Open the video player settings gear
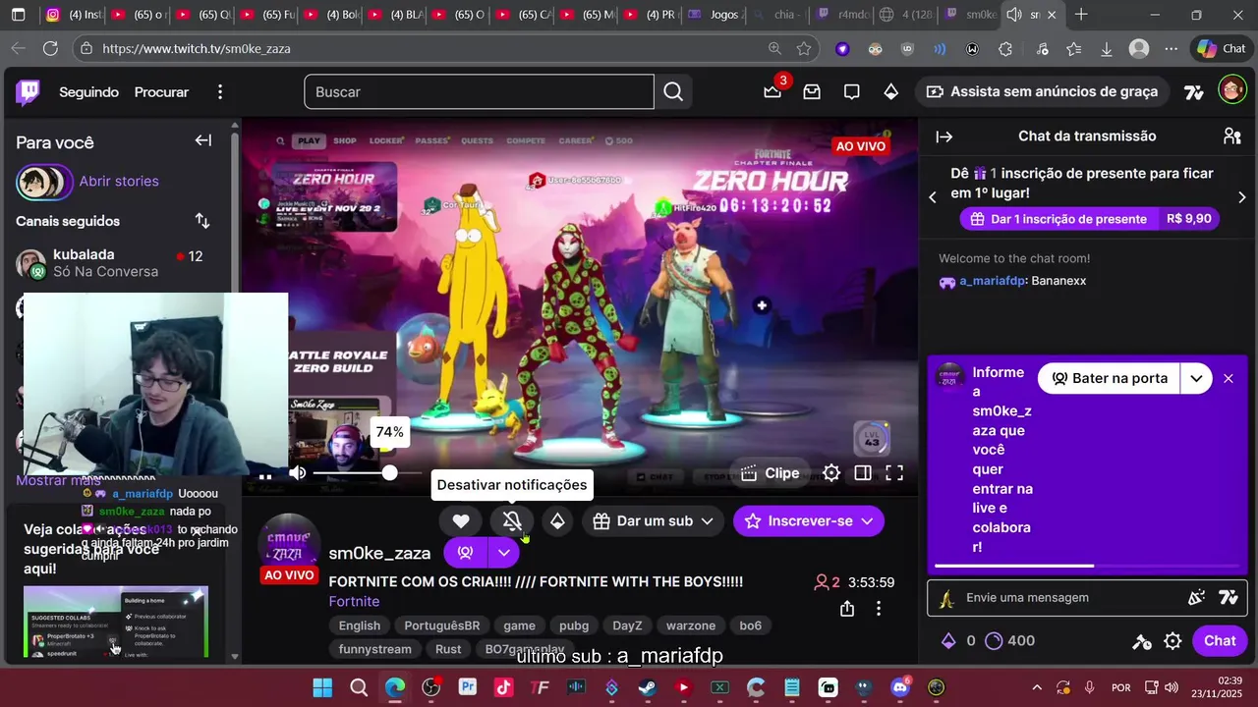This screenshot has height=707, width=1258. pos(831,473)
